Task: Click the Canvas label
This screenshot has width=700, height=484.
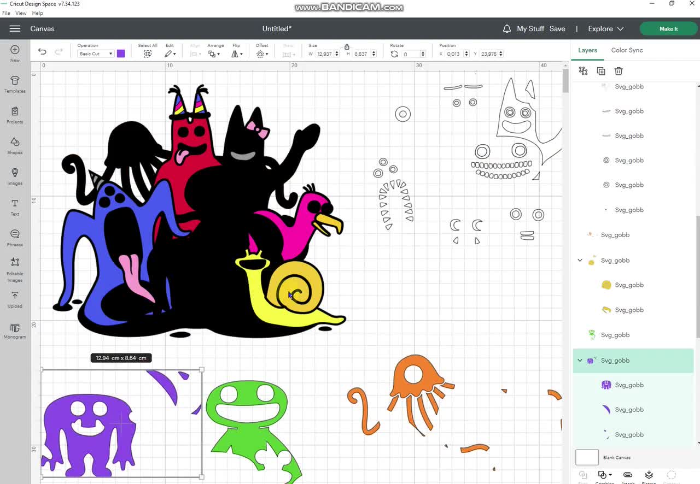Action: (x=42, y=28)
